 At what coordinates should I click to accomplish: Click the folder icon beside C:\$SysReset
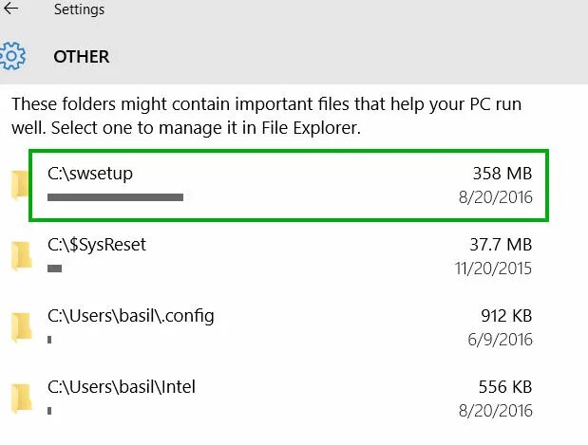pos(20,256)
